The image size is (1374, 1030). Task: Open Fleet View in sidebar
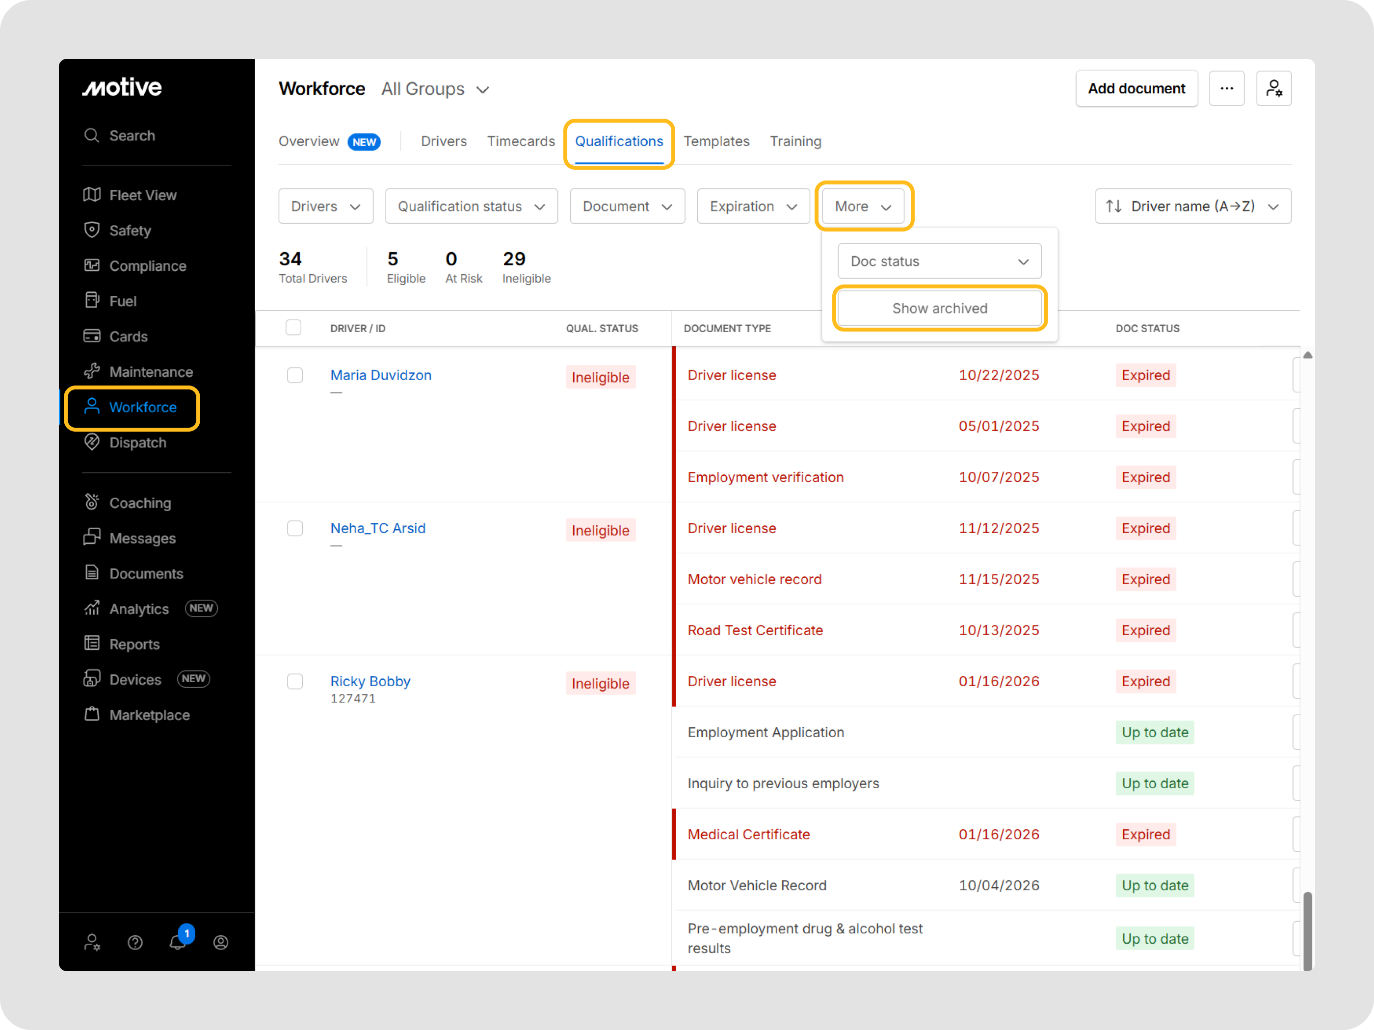coord(142,195)
